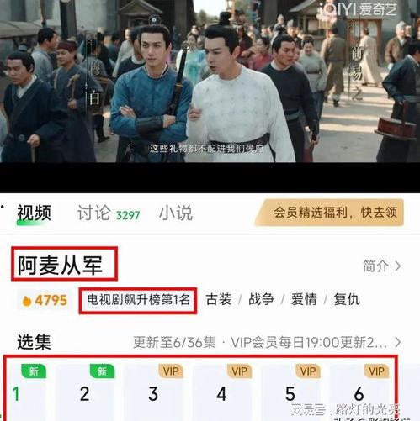
Task: Tap the green 新 badge on episode 2
Action: point(102,371)
